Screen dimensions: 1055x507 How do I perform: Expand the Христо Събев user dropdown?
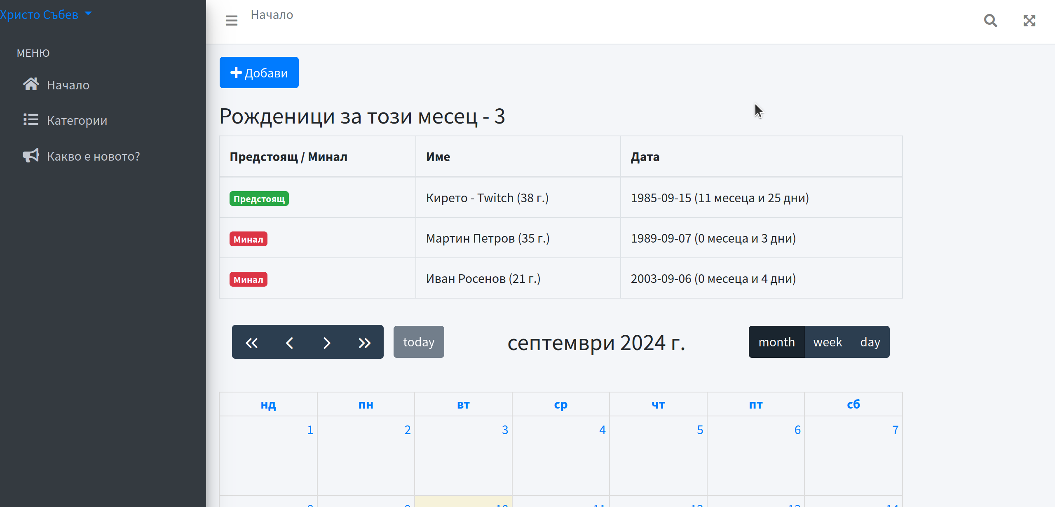pos(45,14)
